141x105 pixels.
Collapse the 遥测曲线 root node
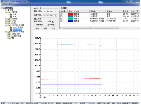point(1,8)
